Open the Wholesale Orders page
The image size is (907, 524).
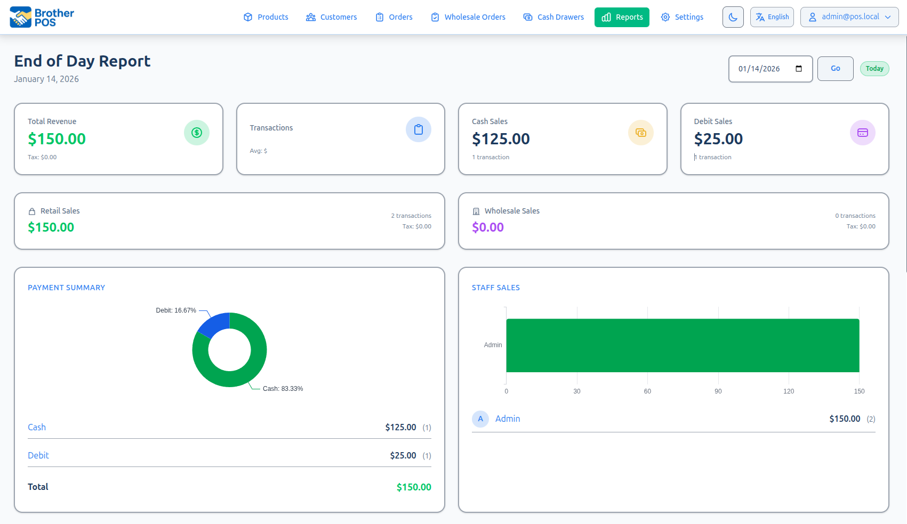(x=468, y=17)
